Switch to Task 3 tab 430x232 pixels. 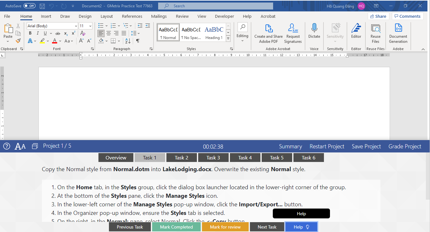(x=213, y=158)
